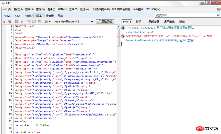This screenshot has height=134, width=221.
Task: Select the 脚本 tab
Action: 39,16
